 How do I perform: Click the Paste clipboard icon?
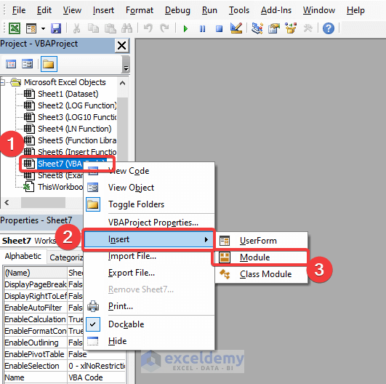click(x=110, y=28)
